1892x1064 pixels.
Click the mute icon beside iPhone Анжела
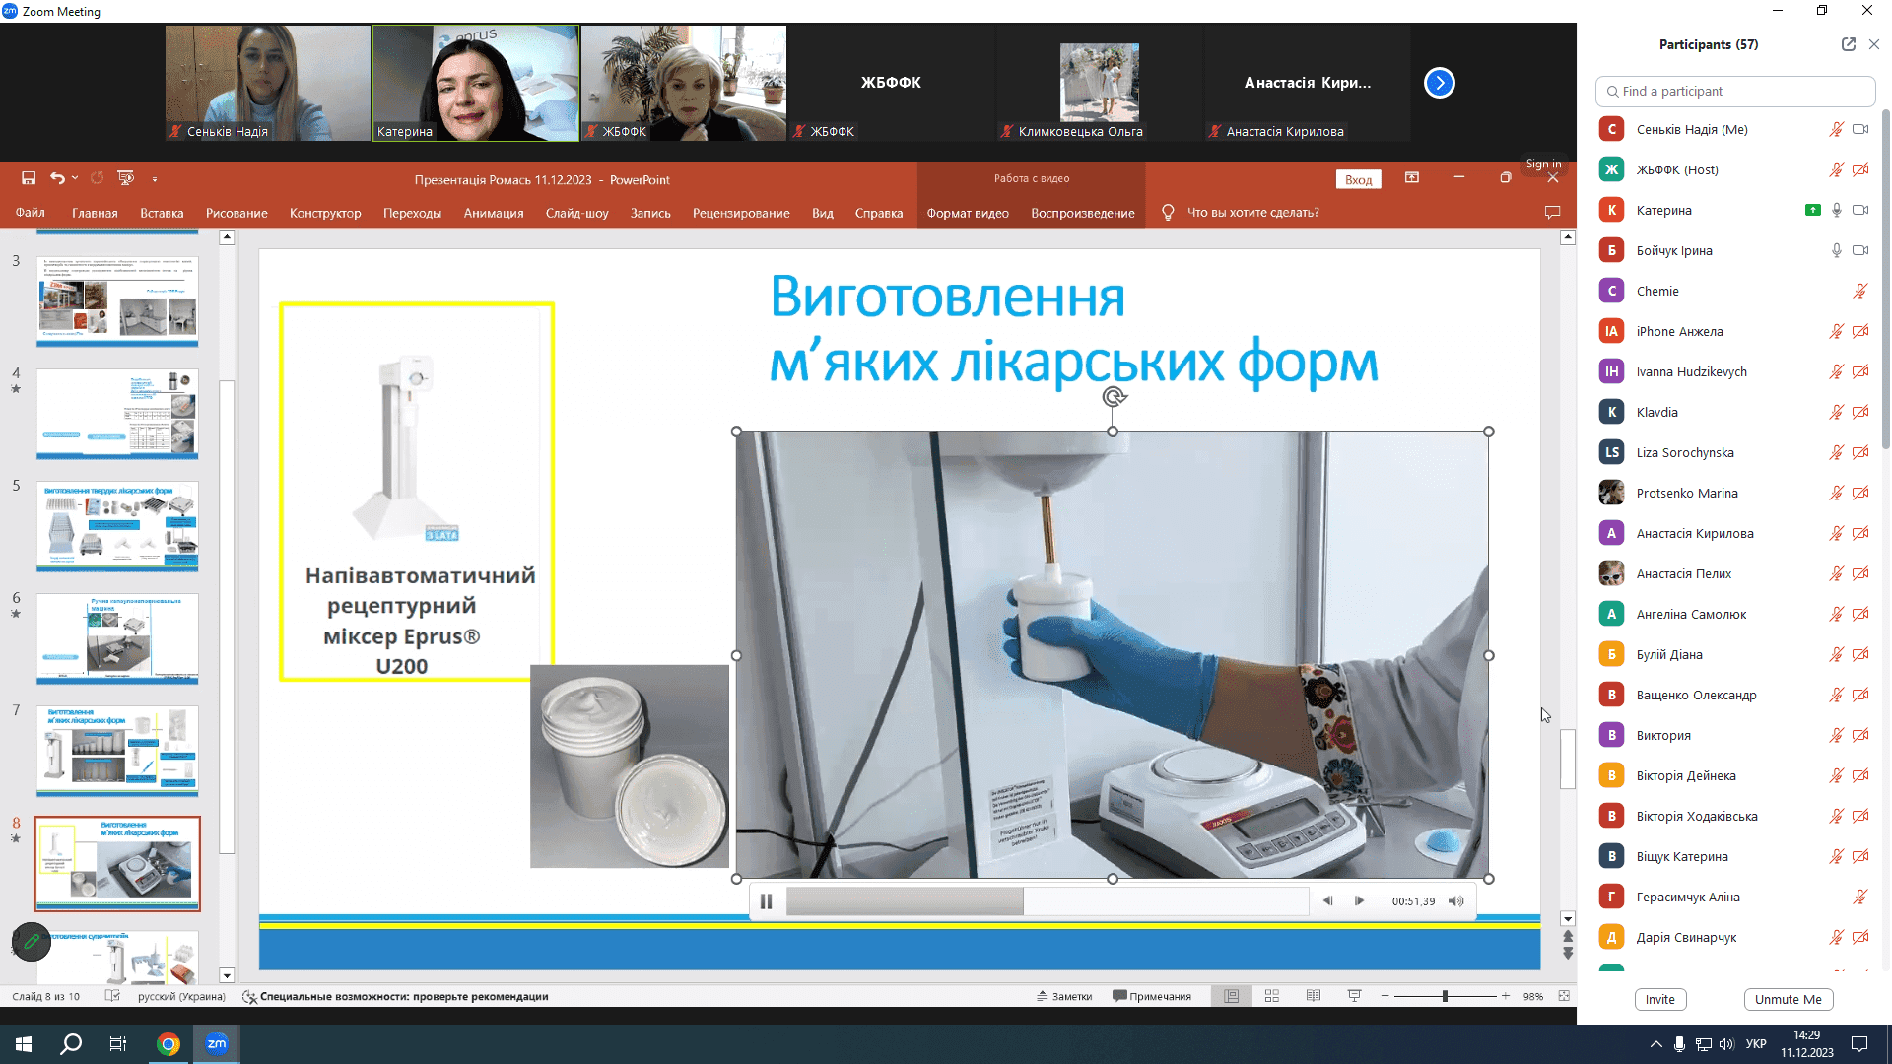[1837, 332]
